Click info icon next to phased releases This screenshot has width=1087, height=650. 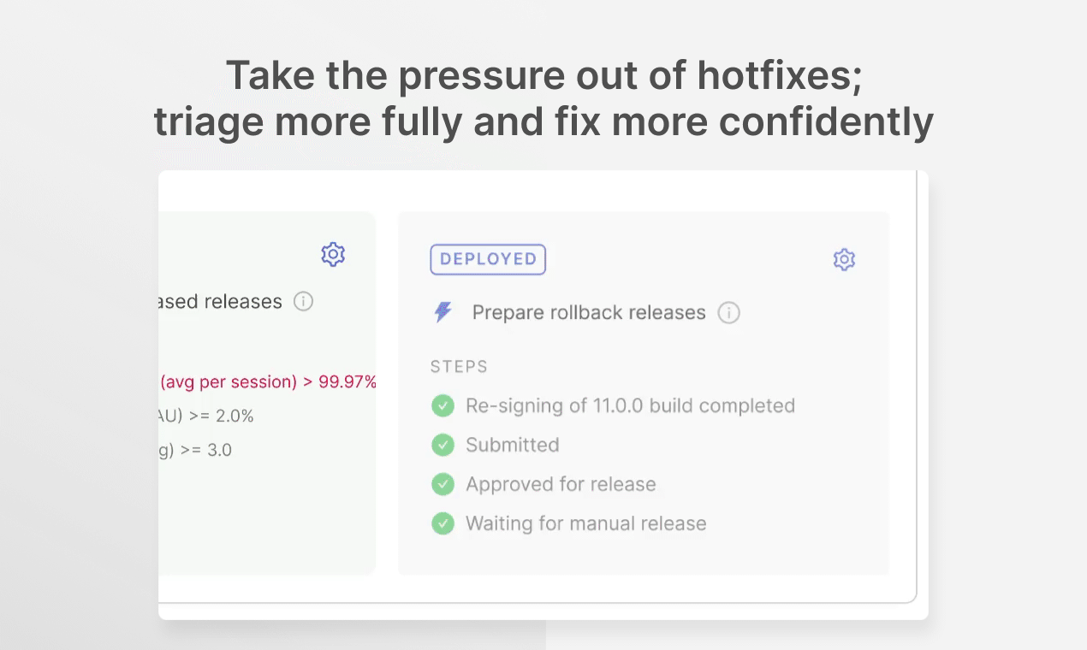(x=303, y=301)
